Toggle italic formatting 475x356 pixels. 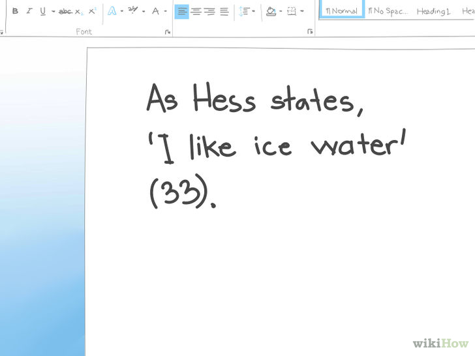[29, 11]
